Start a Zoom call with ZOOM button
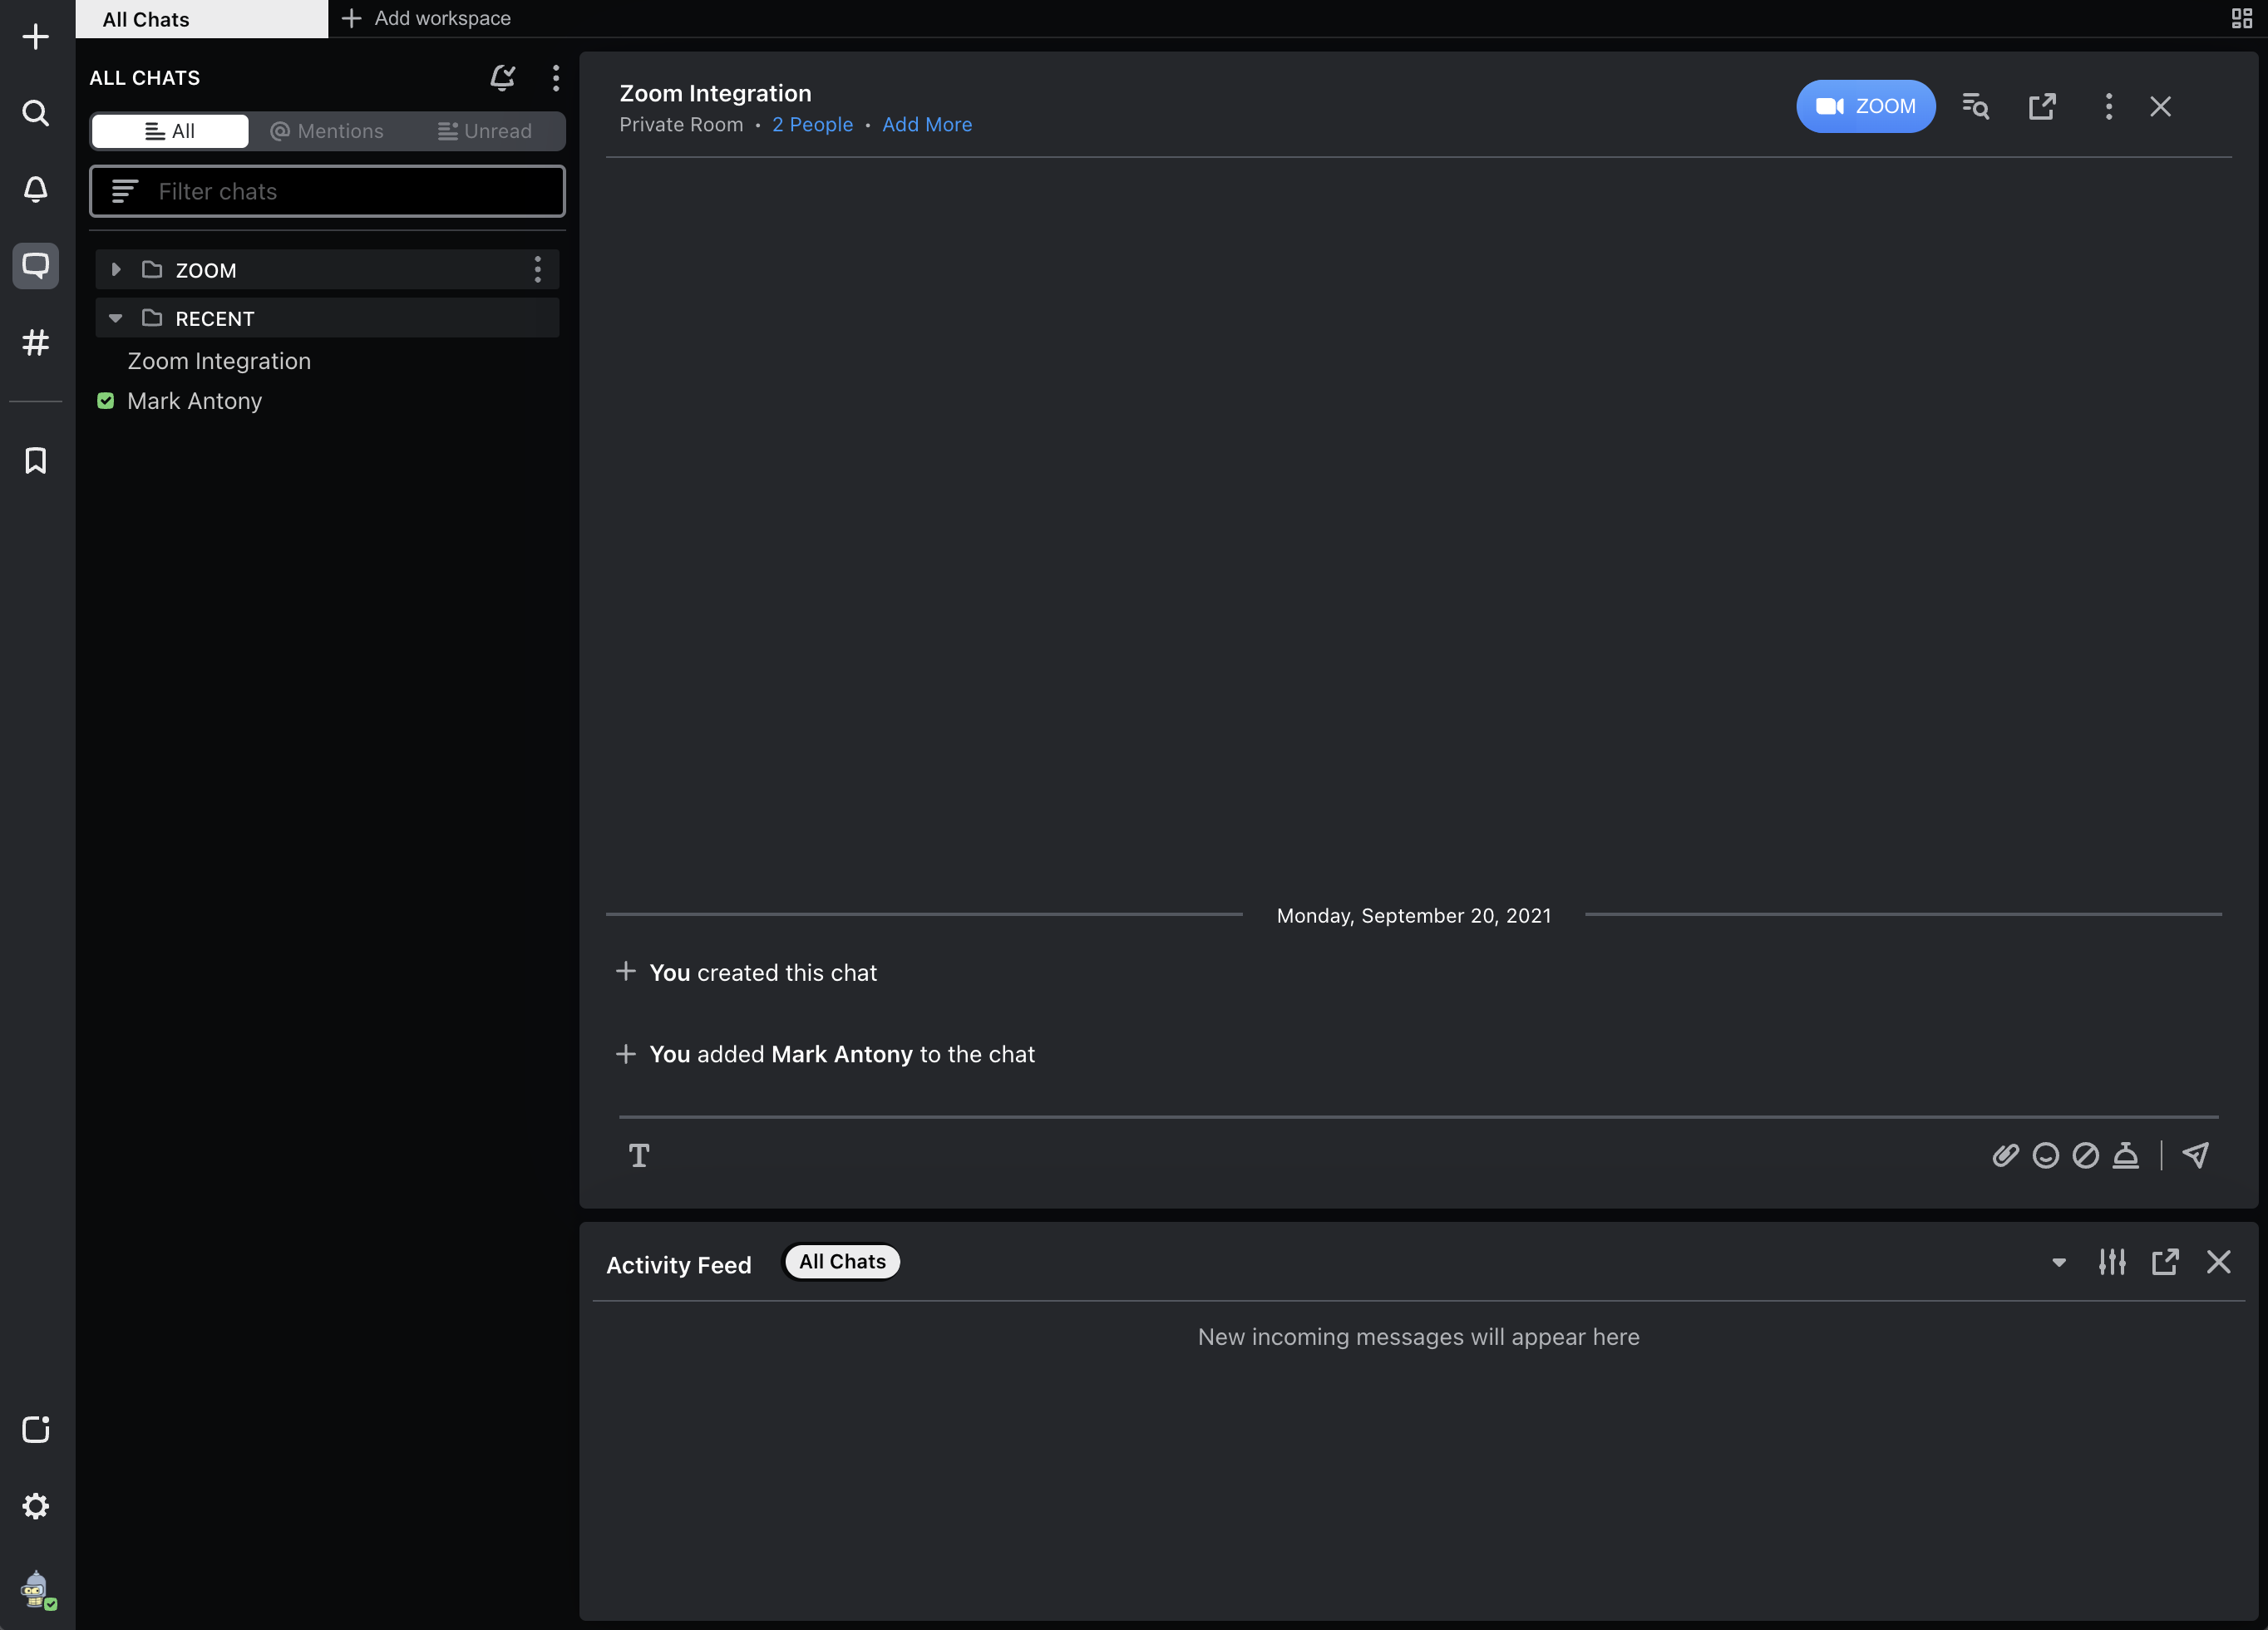The height and width of the screenshot is (1630, 2268). (1865, 106)
